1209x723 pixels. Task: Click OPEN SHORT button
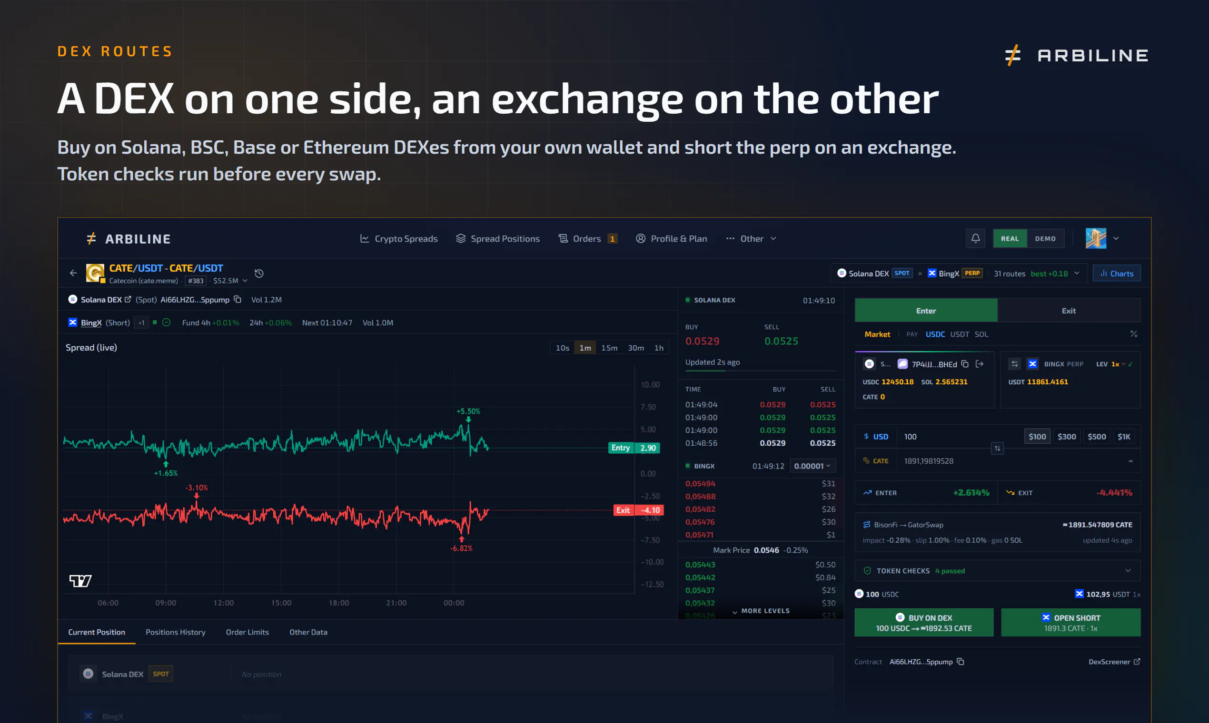click(x=1070, y=622)
